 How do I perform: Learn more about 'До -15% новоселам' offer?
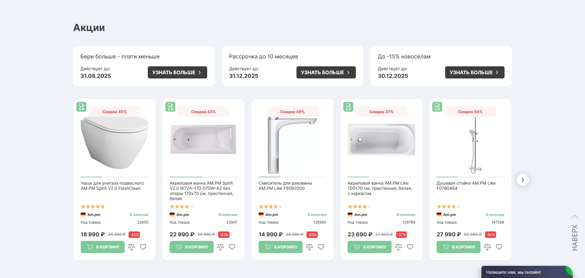click(x=475, y=72)
